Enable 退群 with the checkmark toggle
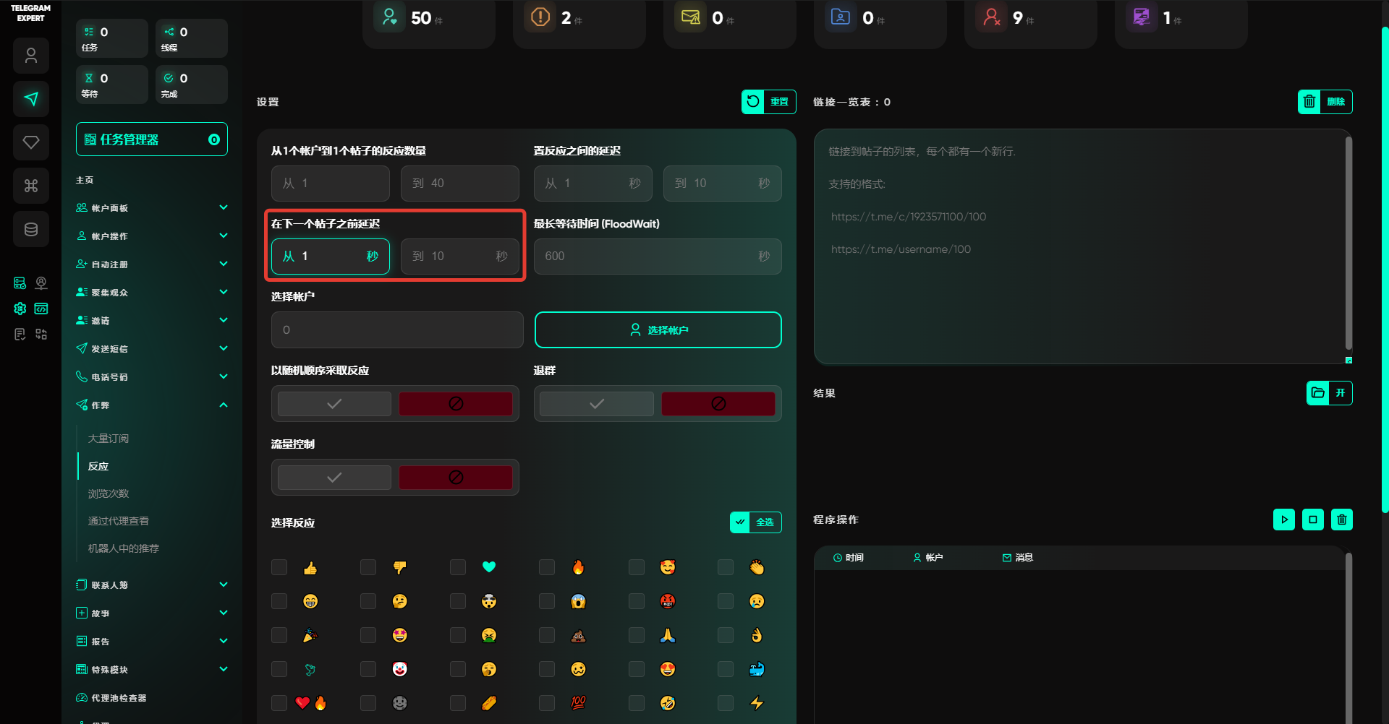 tap(597, 404)
